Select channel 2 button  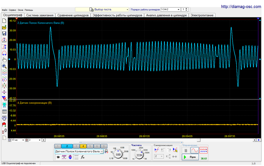67,146
